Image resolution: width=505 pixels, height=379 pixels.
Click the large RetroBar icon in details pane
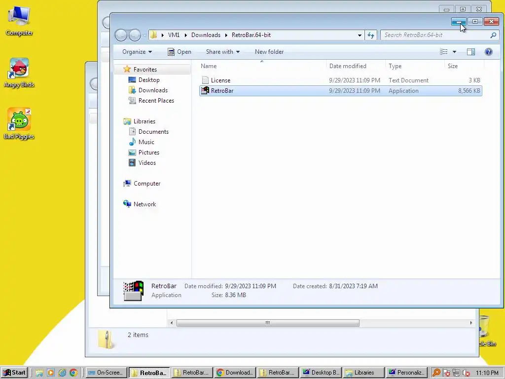(x=133, y=291)
